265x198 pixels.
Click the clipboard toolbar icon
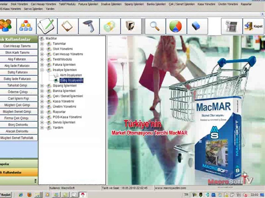point(68,26)
